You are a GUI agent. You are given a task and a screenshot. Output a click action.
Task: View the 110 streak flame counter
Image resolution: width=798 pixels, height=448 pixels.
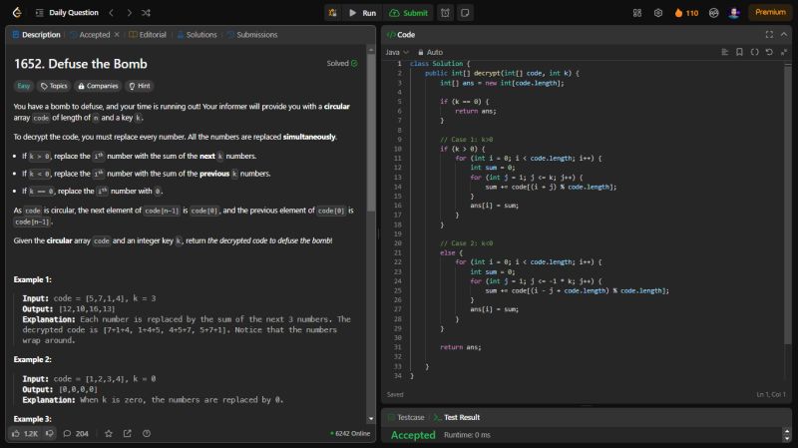tap(686, 13)
